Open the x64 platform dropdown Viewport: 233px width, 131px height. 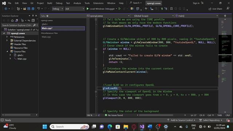[x=75, y=9]
